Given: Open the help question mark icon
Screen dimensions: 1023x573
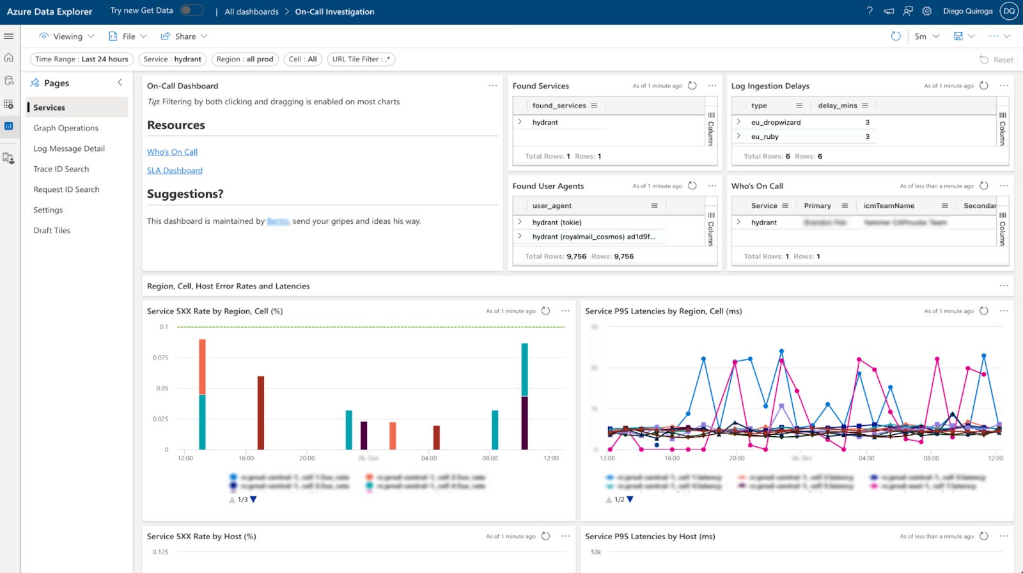Looking at the screenshot, I should click(870, 11).
